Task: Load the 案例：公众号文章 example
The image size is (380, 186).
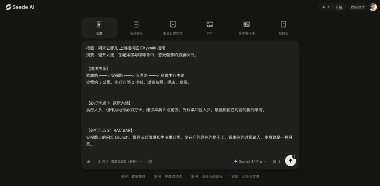Action: point(245,176)
